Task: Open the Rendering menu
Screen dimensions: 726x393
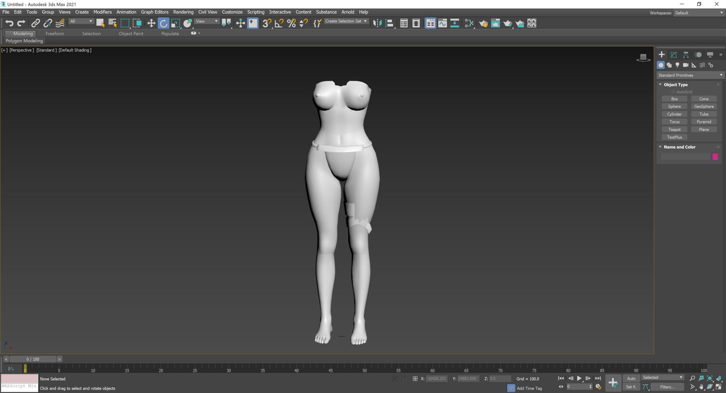Action: click(x=183, y=12)
